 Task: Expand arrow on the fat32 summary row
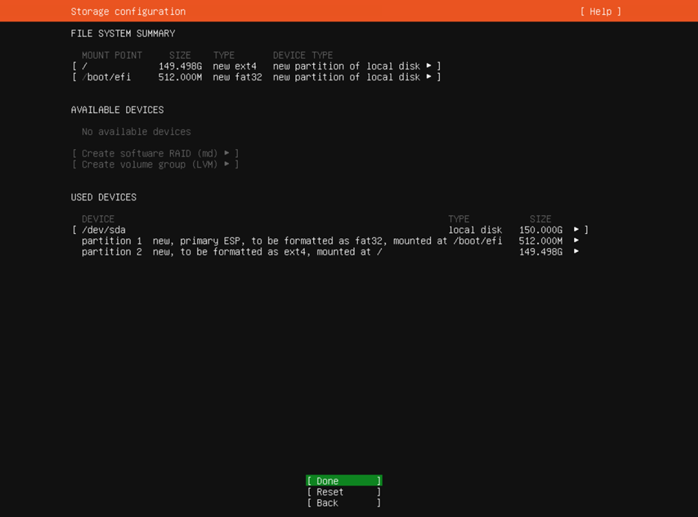(429, 77)
